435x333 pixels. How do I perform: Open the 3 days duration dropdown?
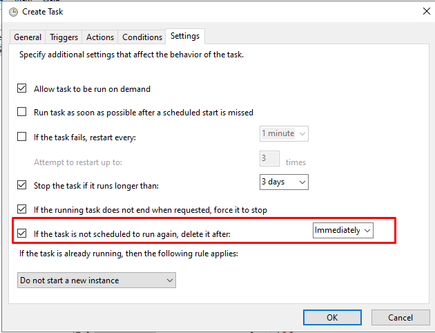(x=284, y=182)
